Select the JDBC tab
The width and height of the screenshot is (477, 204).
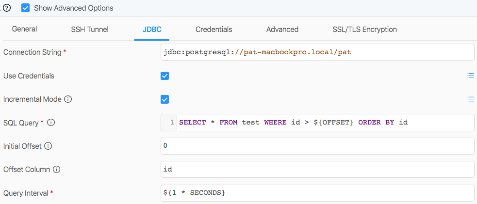[152, 29]
